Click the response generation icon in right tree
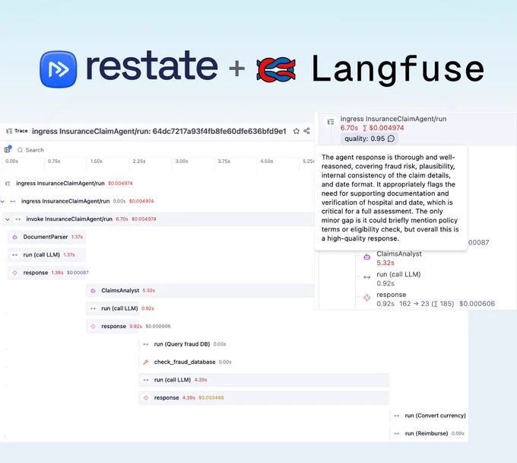 coord(366,298)
